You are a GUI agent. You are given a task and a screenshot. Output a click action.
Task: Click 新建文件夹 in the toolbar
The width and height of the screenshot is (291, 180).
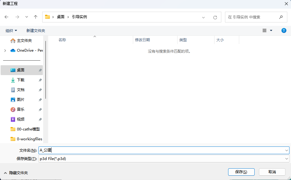(x=36, y=31)
